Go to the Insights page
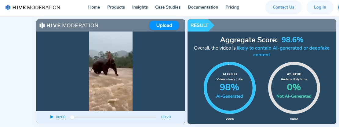 tap(140, 7)
